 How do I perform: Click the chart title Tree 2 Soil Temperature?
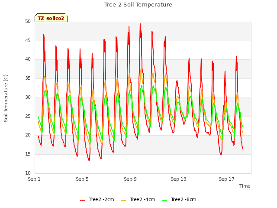click(138, 5)
